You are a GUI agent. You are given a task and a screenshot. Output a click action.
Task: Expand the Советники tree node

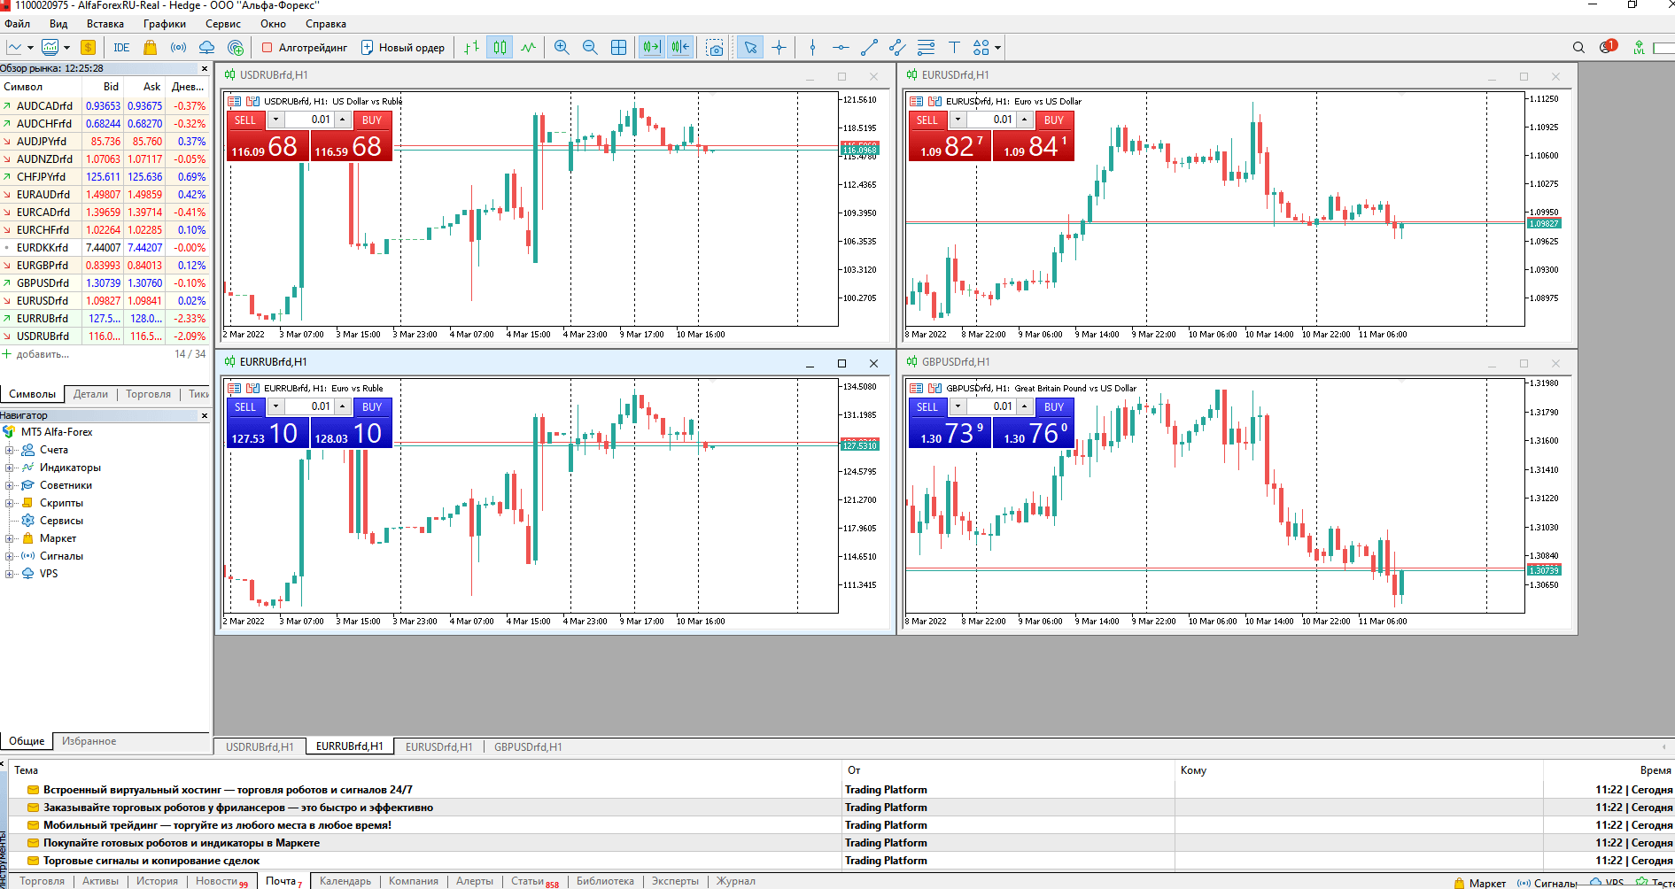10,485
